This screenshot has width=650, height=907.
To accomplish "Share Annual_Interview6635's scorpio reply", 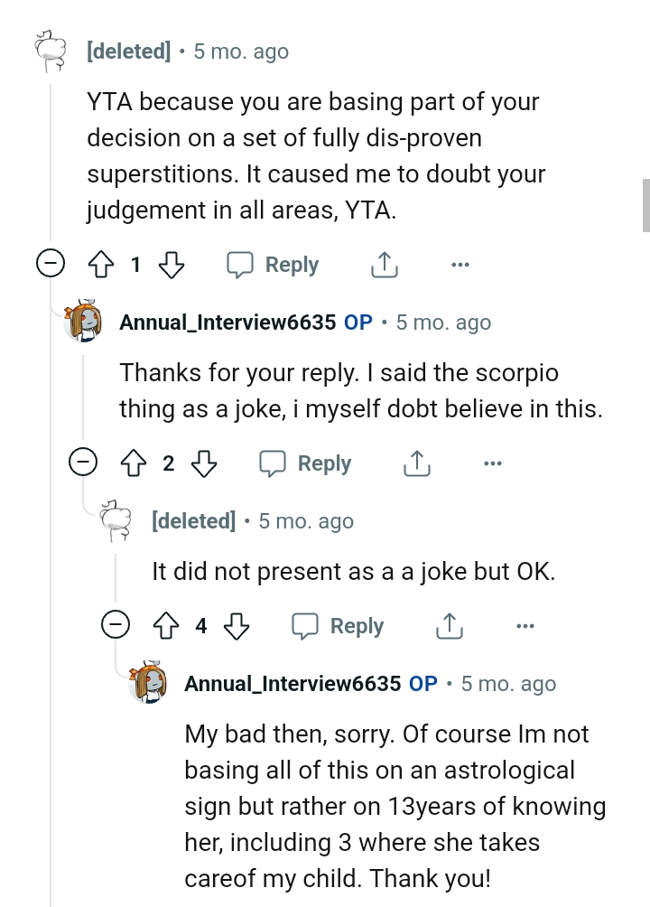I will 416,463.
